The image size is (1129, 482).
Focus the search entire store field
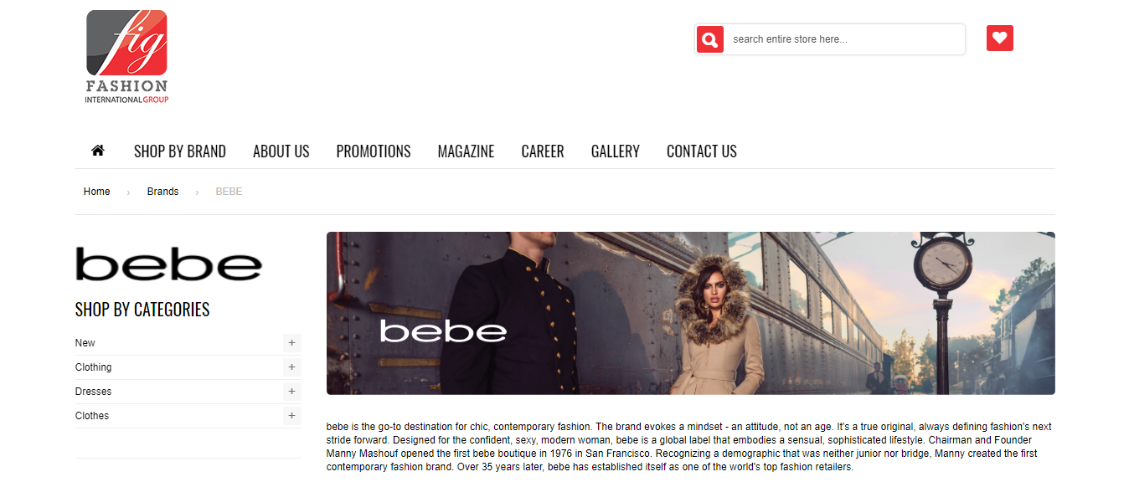(x=844, y=39)
